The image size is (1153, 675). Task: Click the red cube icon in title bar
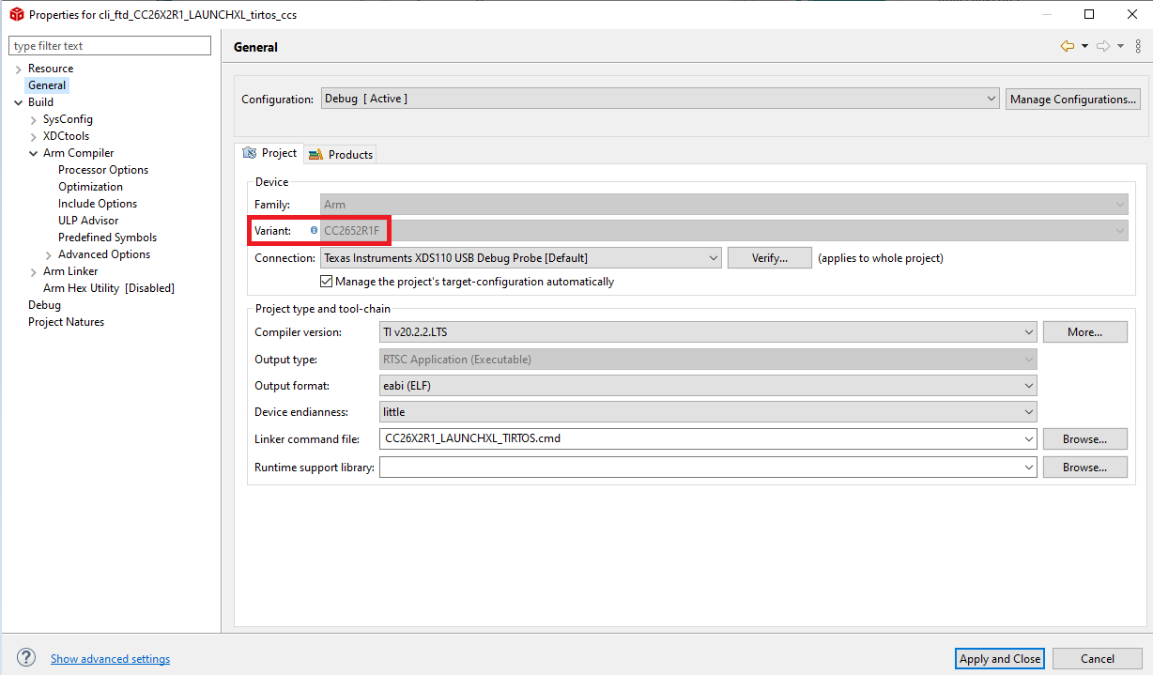click(x=16, y=14)
